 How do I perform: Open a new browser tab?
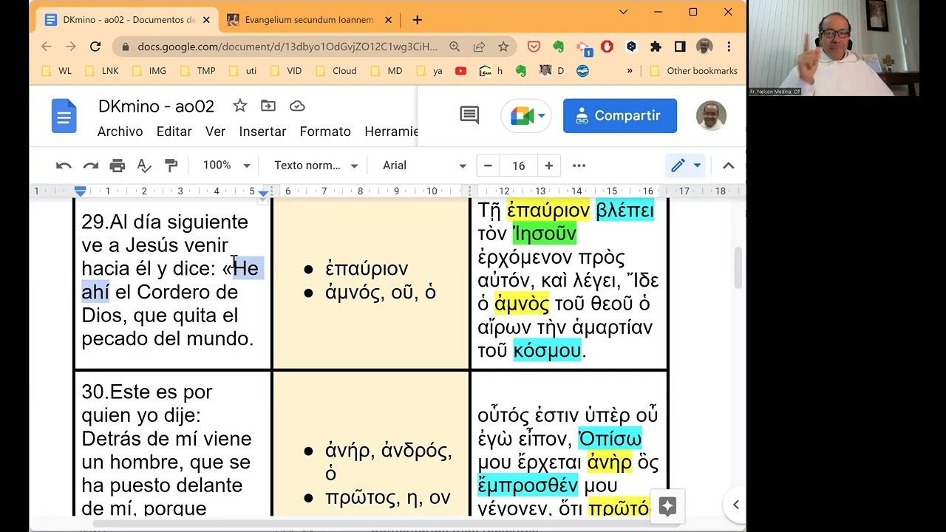(x=418, y=20)
